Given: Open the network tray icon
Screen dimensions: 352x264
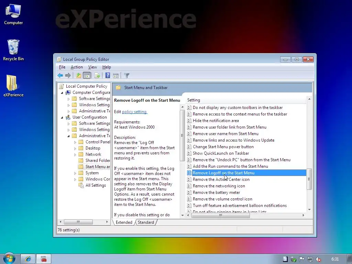Looking at the screenshot, I should click(310, 259).
